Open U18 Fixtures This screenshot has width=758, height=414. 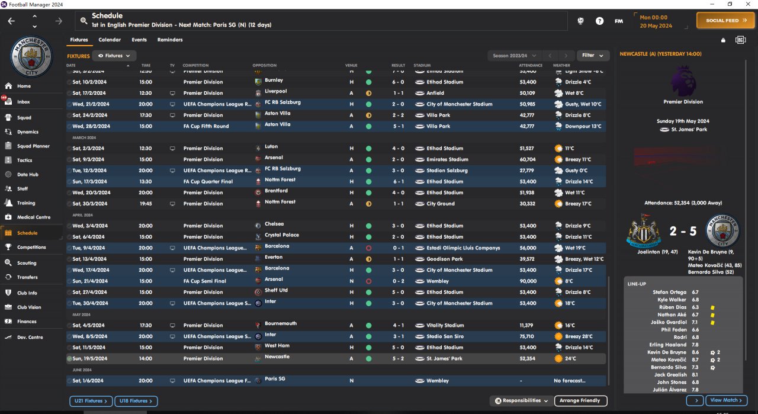(136, 401)
